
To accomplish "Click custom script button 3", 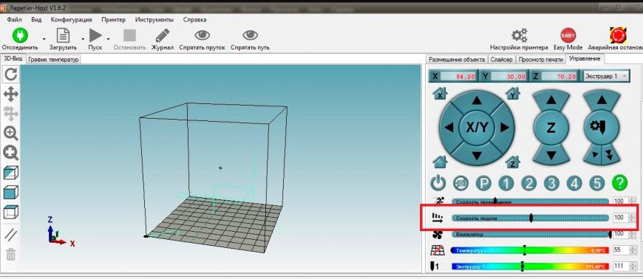I will [x=551, y=183].
